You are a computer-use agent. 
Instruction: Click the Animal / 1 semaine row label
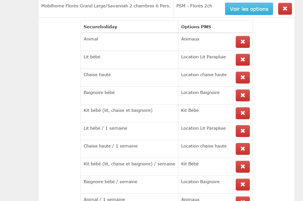tap(104, 199)
